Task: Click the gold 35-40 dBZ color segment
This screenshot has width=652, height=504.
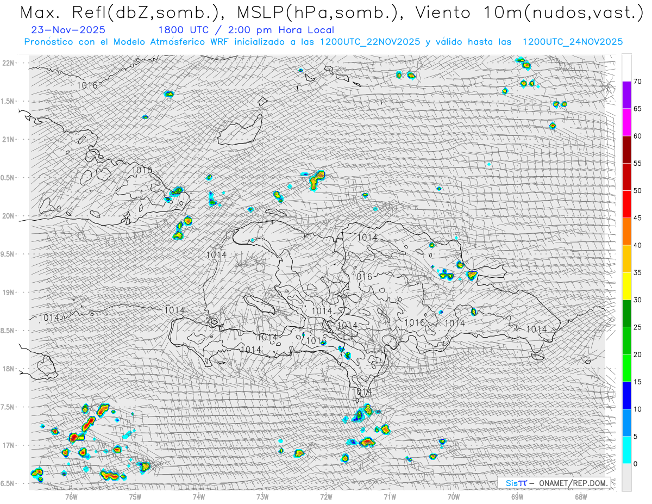Action: click(x=626, y=259)
